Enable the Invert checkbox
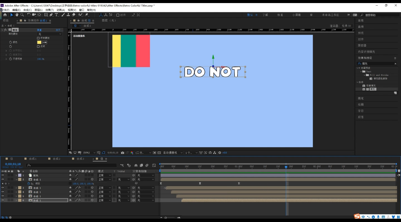This screenshot has width=401, height=222. (x=38, y=46)
